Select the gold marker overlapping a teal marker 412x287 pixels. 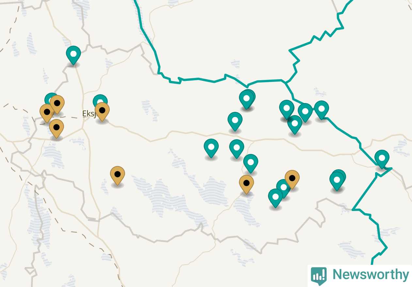pos(292,179)
